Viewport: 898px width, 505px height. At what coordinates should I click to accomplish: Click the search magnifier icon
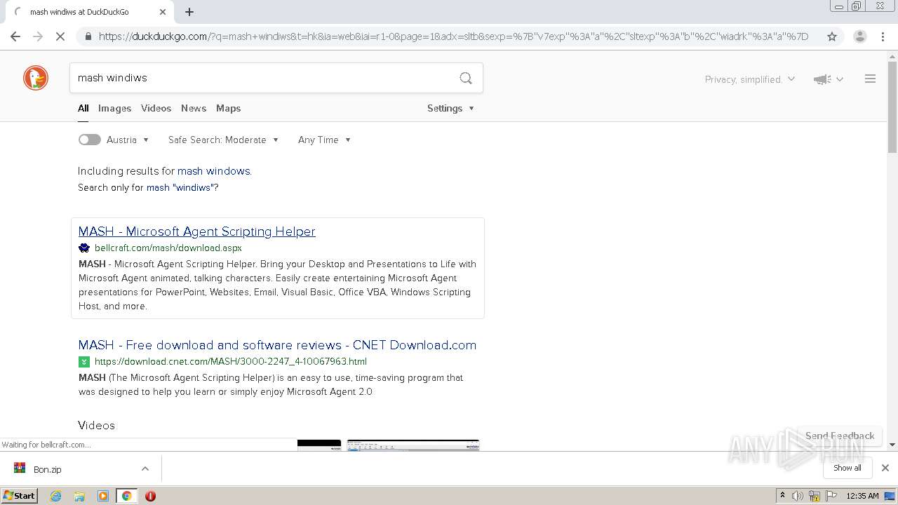point(466,78)
